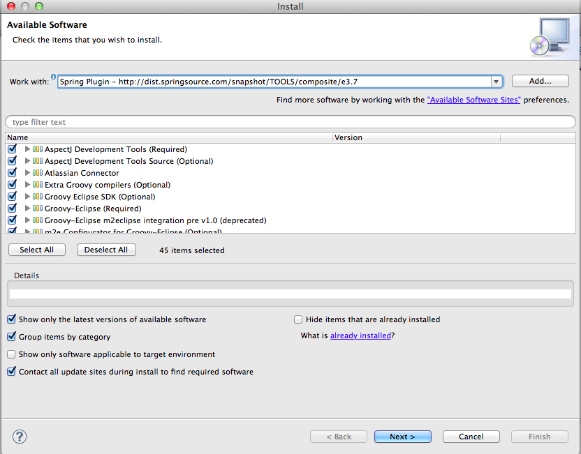Click the install wizard computer and CD icon

550,37
